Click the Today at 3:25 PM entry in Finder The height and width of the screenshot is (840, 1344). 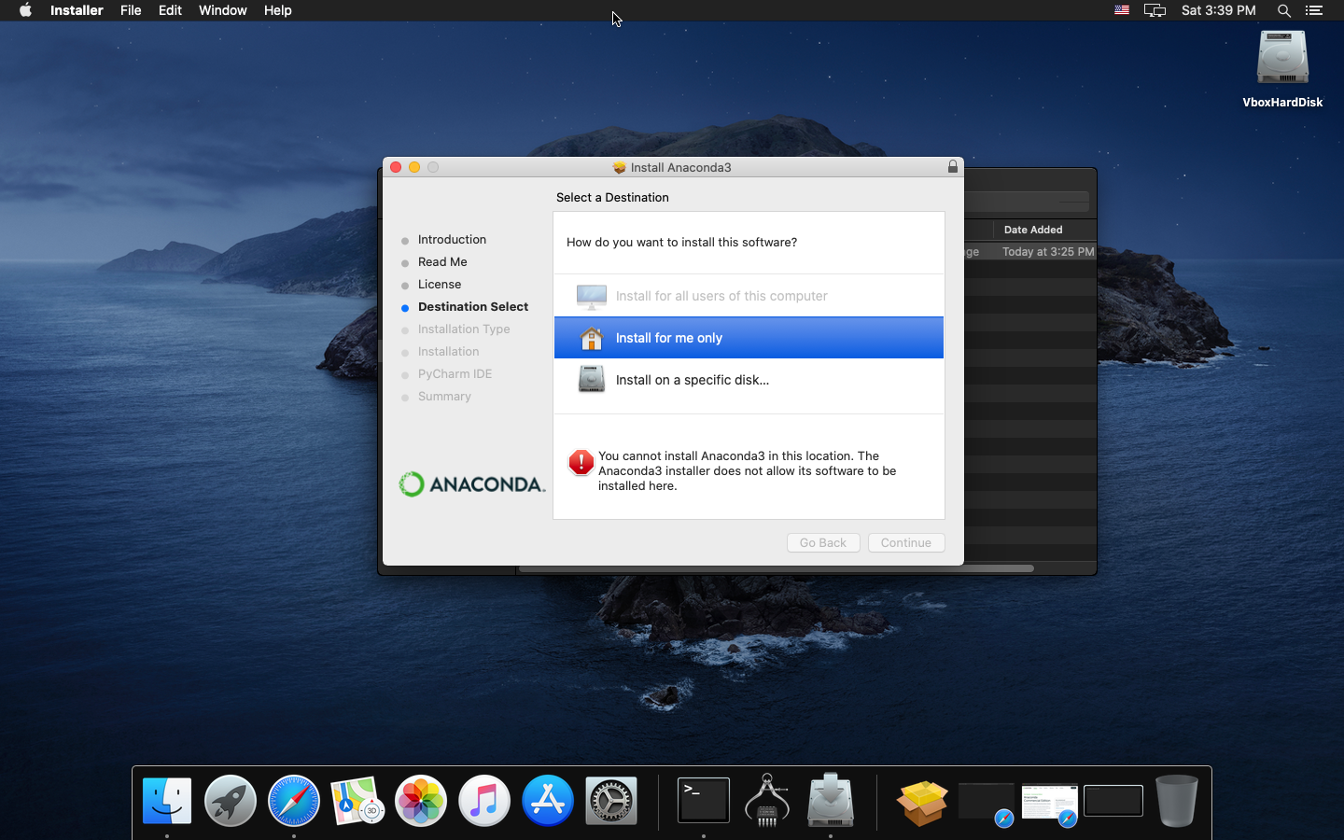coord(1047,252)
